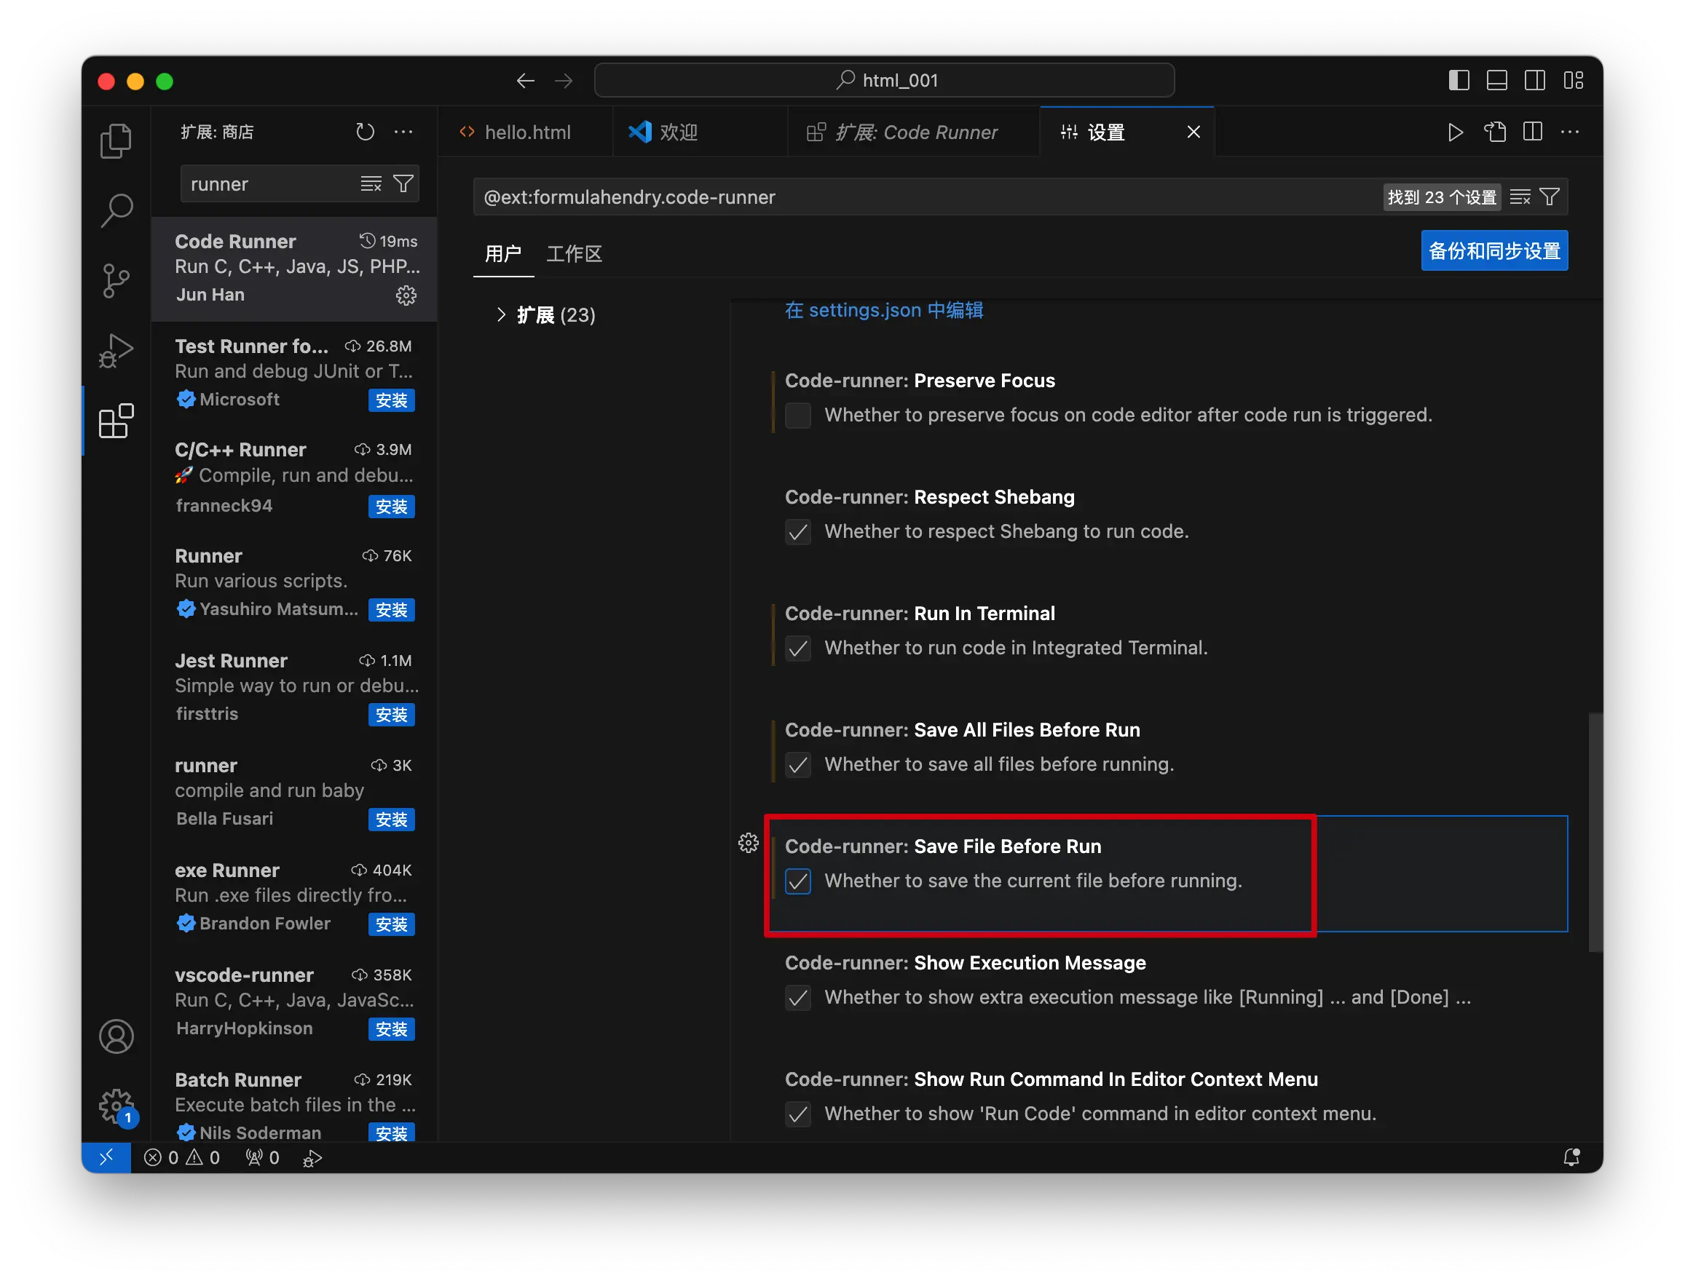This screenshot has width=1685, height=1281.
Task: Toggle Save File Before Run checkbox
Action: pyautogui.click(x=798, y=881)
